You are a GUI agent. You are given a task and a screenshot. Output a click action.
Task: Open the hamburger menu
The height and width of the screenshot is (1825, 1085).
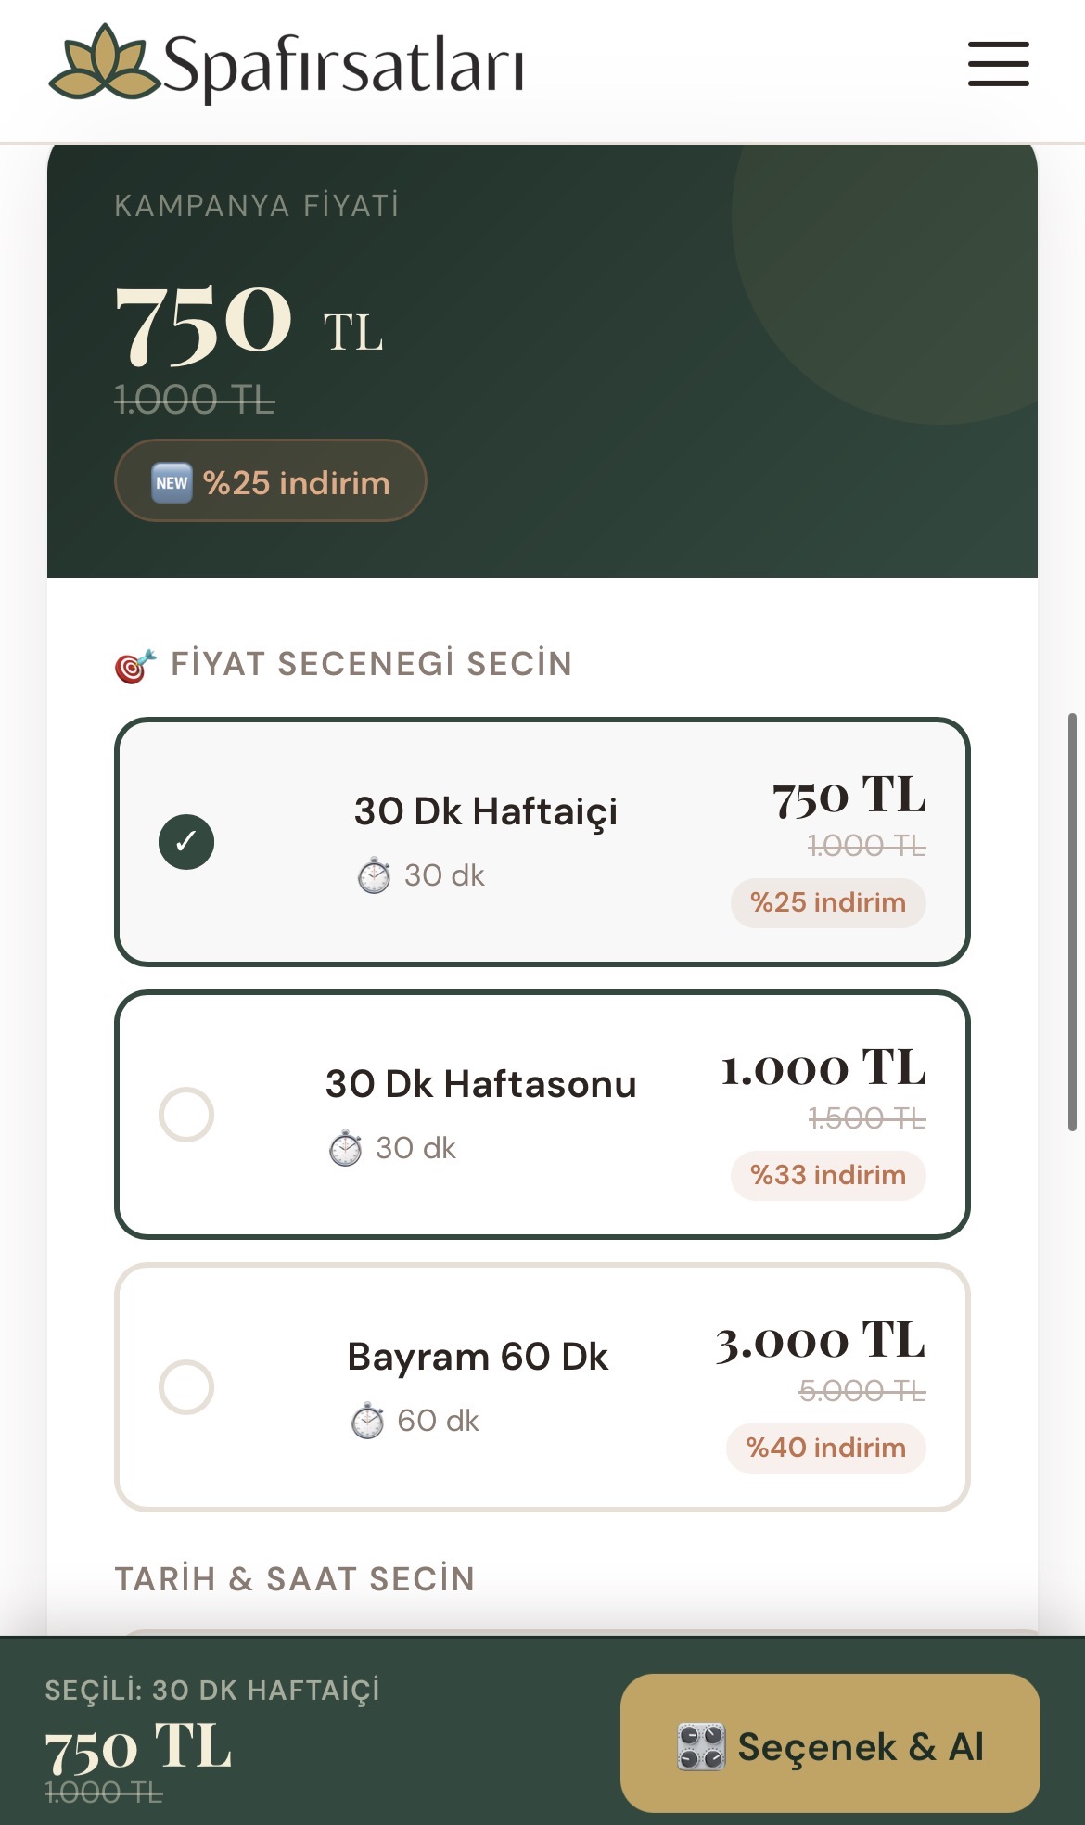(998, 64)
